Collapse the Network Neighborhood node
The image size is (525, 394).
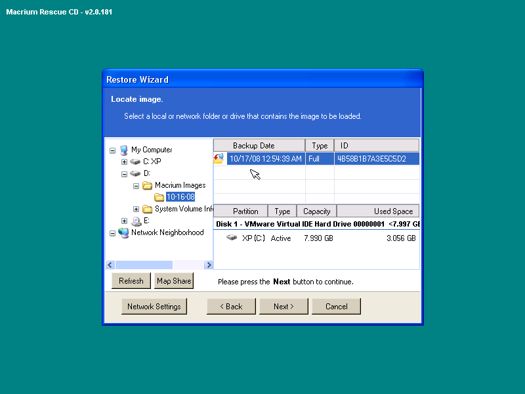point(112,233)
